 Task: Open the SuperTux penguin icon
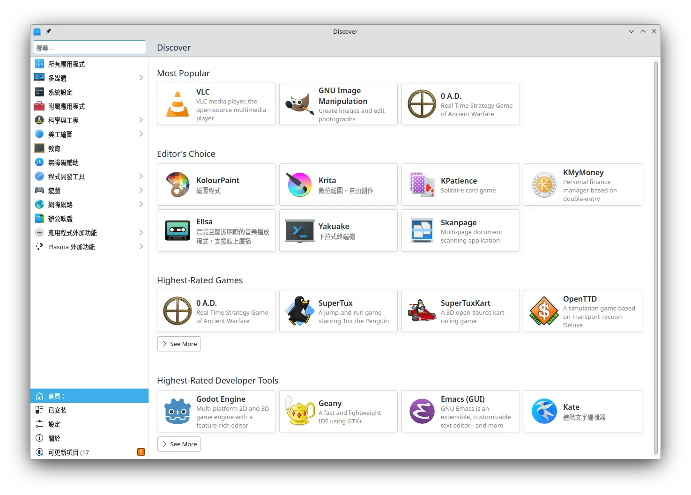tap(300, 311)
